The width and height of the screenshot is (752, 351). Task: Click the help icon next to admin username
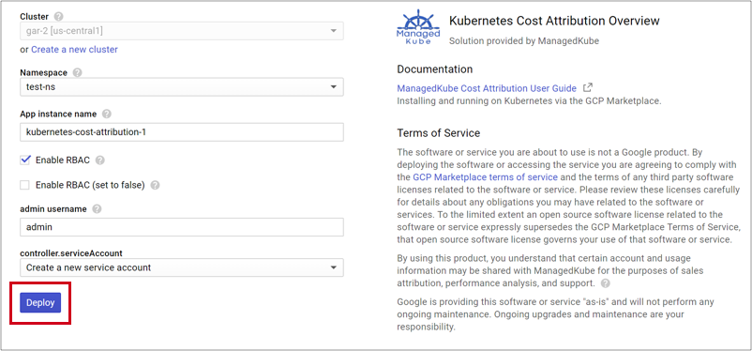coord(97,209)
